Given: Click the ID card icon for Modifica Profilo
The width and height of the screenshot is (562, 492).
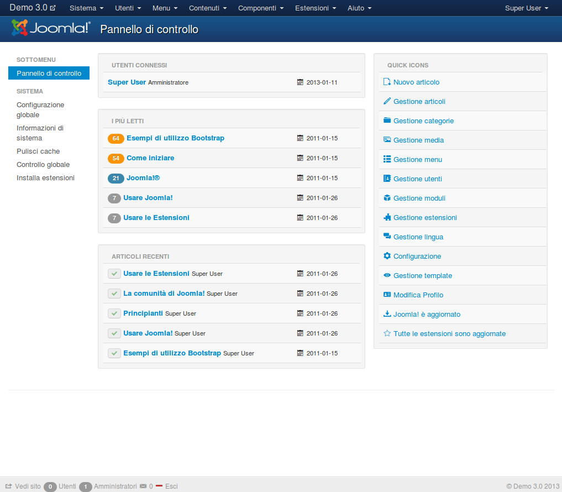Looking at the screenshot, I should coord(387,295).
